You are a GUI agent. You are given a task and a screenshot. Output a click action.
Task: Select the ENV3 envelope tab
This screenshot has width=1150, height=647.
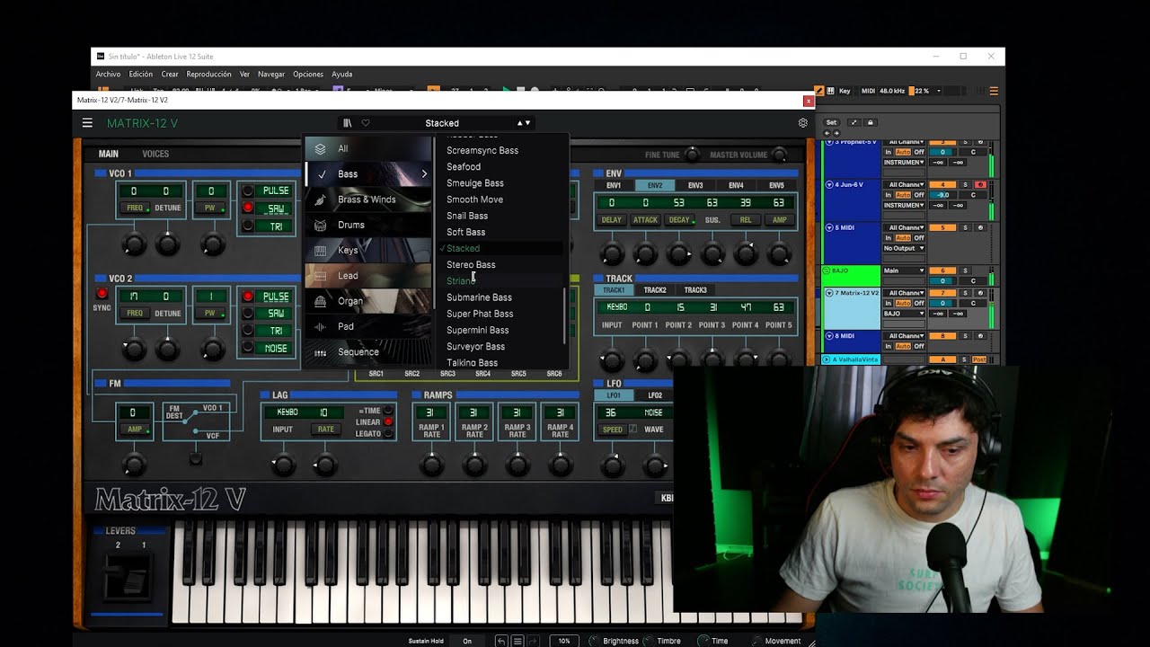point(695,186)
